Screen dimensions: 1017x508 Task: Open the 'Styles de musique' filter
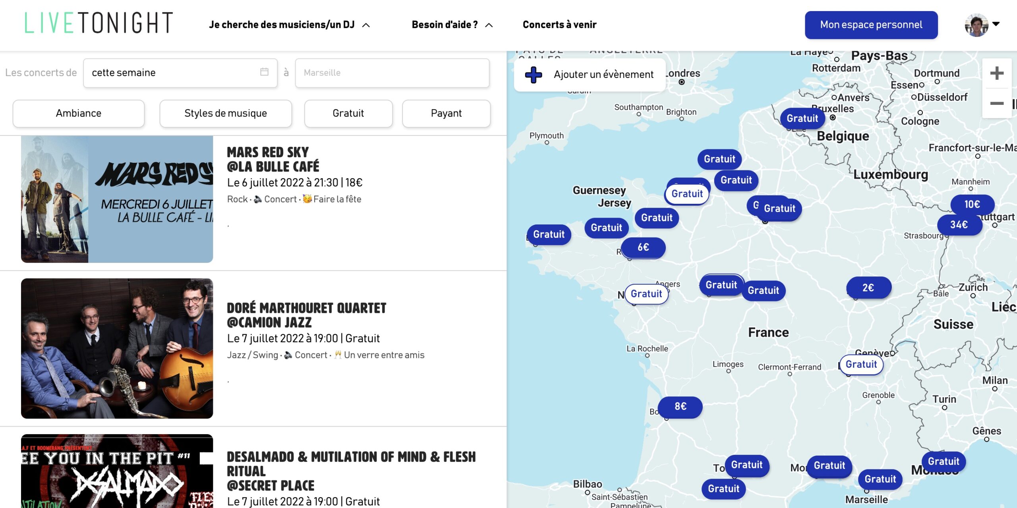click(226, 113)
